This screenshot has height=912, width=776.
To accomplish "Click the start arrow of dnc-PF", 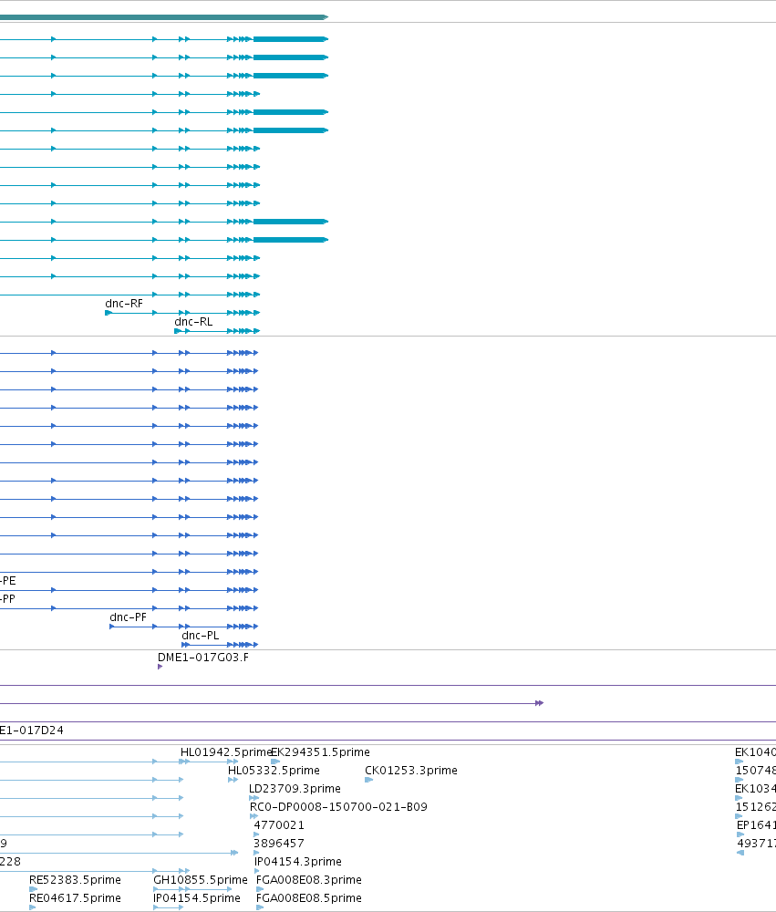I will [111, 627].
